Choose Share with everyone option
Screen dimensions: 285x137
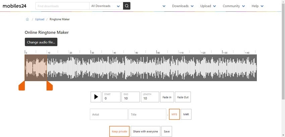[x=146, y=131]
